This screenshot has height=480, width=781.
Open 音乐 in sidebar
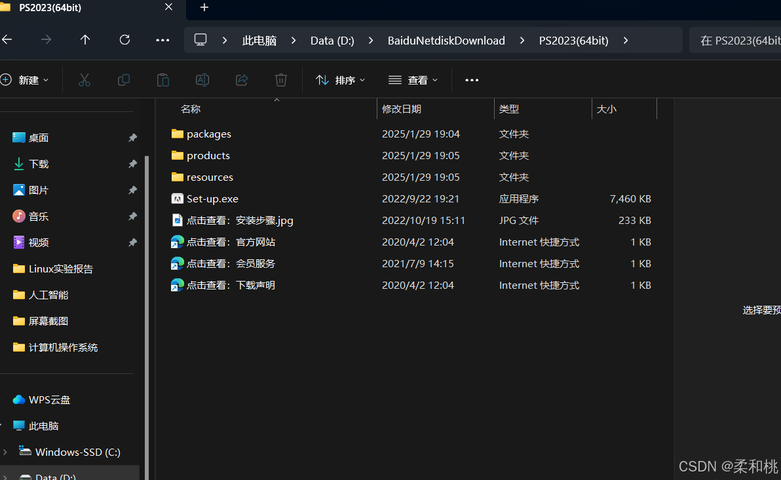click(39, 217)
